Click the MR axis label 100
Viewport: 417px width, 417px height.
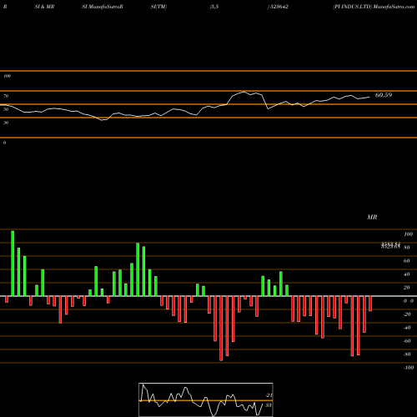408,234
